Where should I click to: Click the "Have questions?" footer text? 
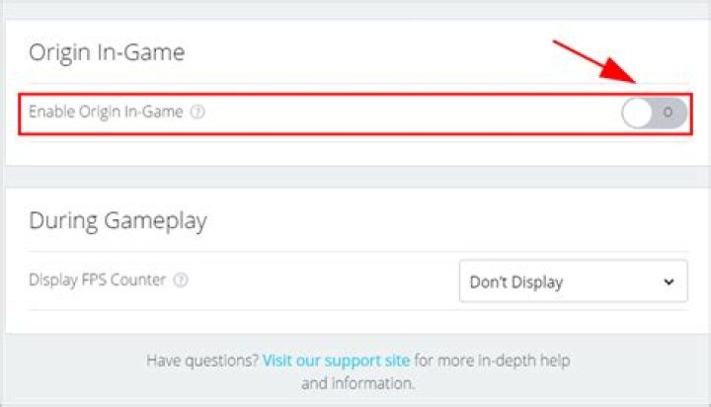click(x=201, y=361)
